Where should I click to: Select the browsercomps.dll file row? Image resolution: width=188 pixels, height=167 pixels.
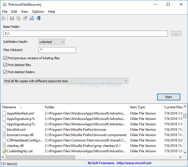[92, 135]
